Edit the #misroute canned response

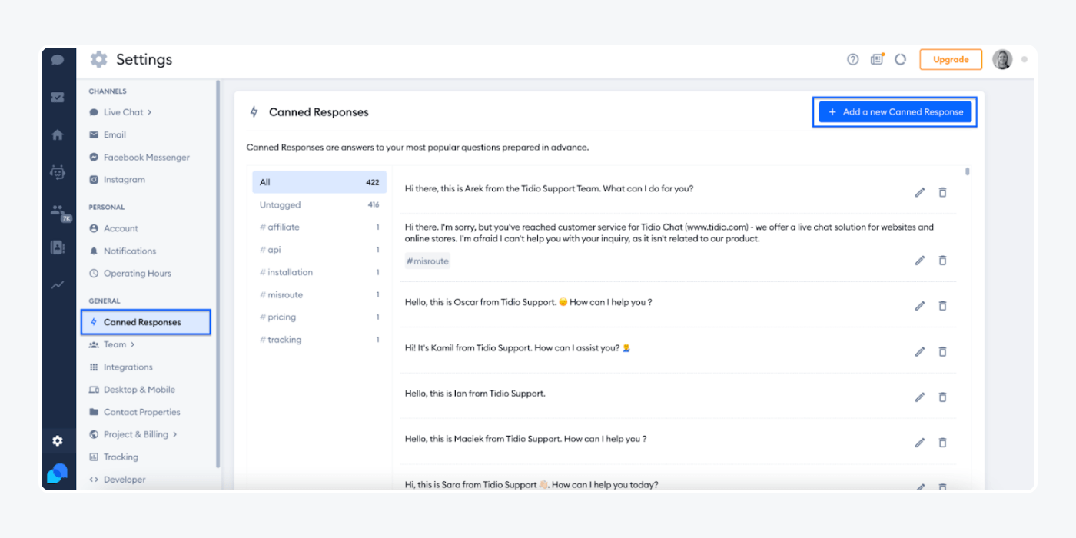point(920,261)
